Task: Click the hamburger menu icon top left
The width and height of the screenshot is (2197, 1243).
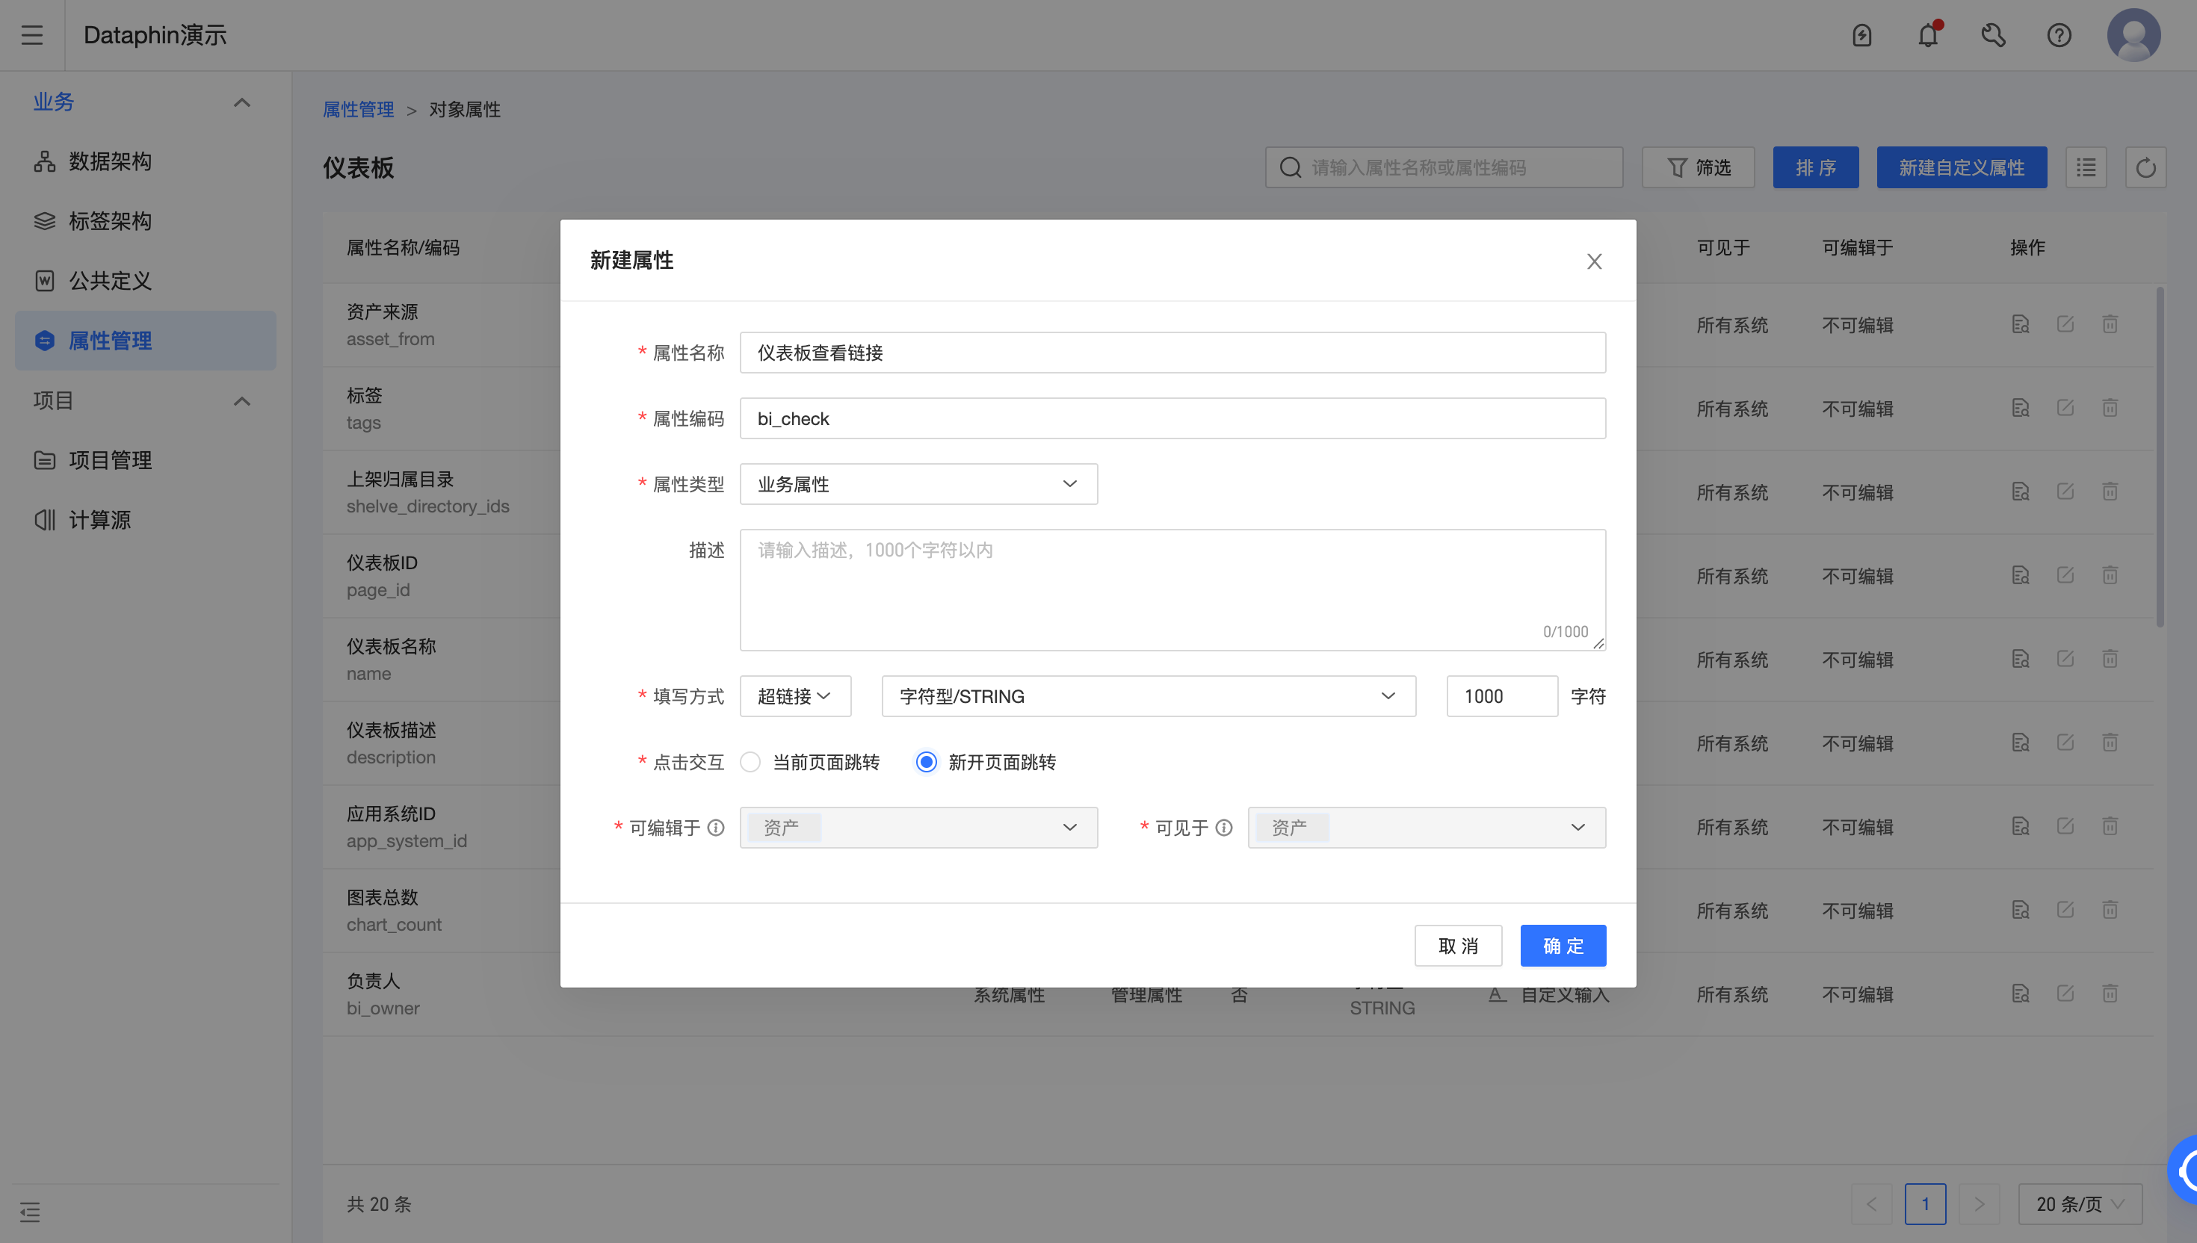Action: (31, 35)
